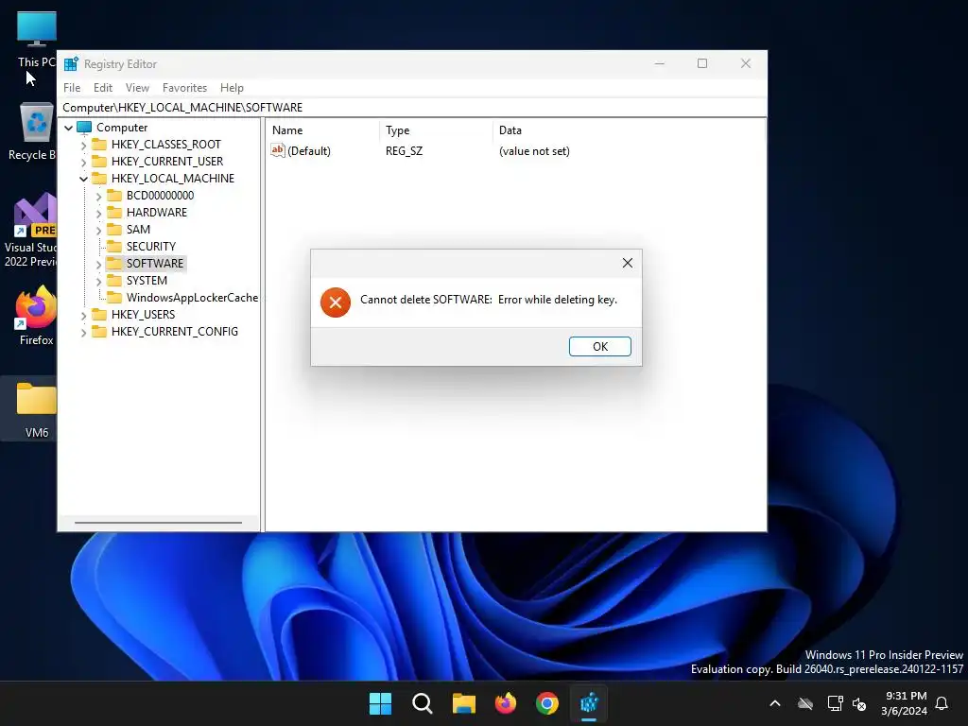Open the Favorites menu
968x726 pixels.
[x=184, y=88]
